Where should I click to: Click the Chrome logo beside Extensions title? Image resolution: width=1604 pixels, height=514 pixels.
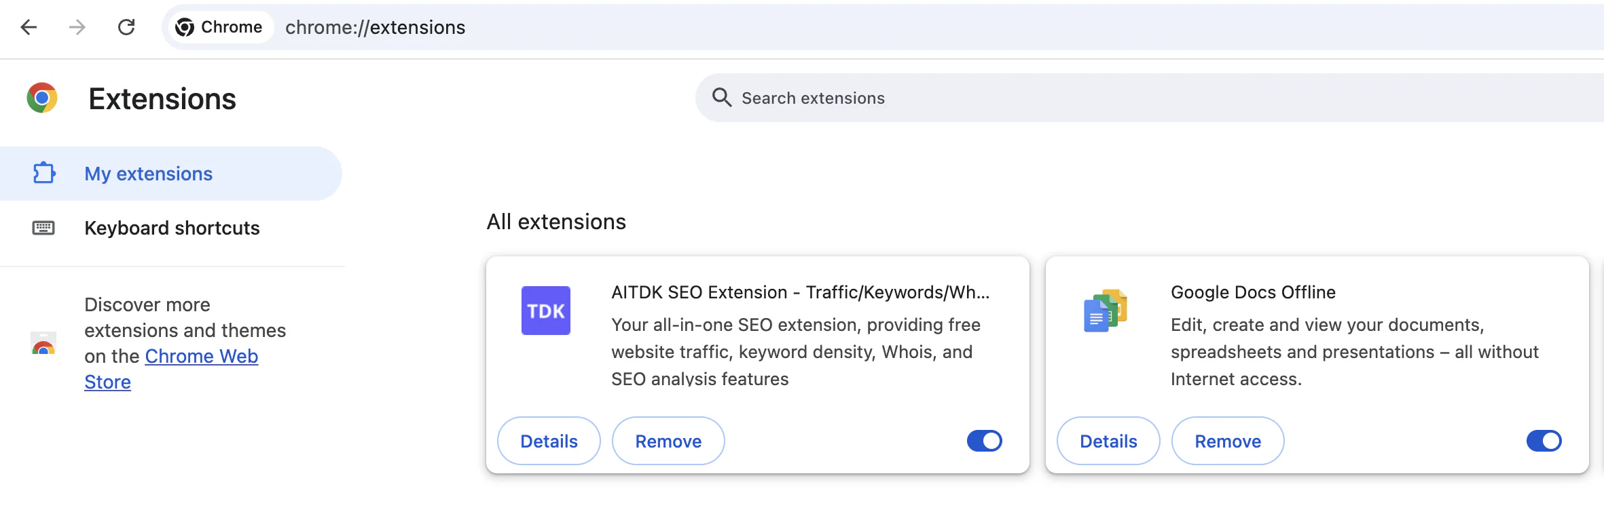(42, 98)
